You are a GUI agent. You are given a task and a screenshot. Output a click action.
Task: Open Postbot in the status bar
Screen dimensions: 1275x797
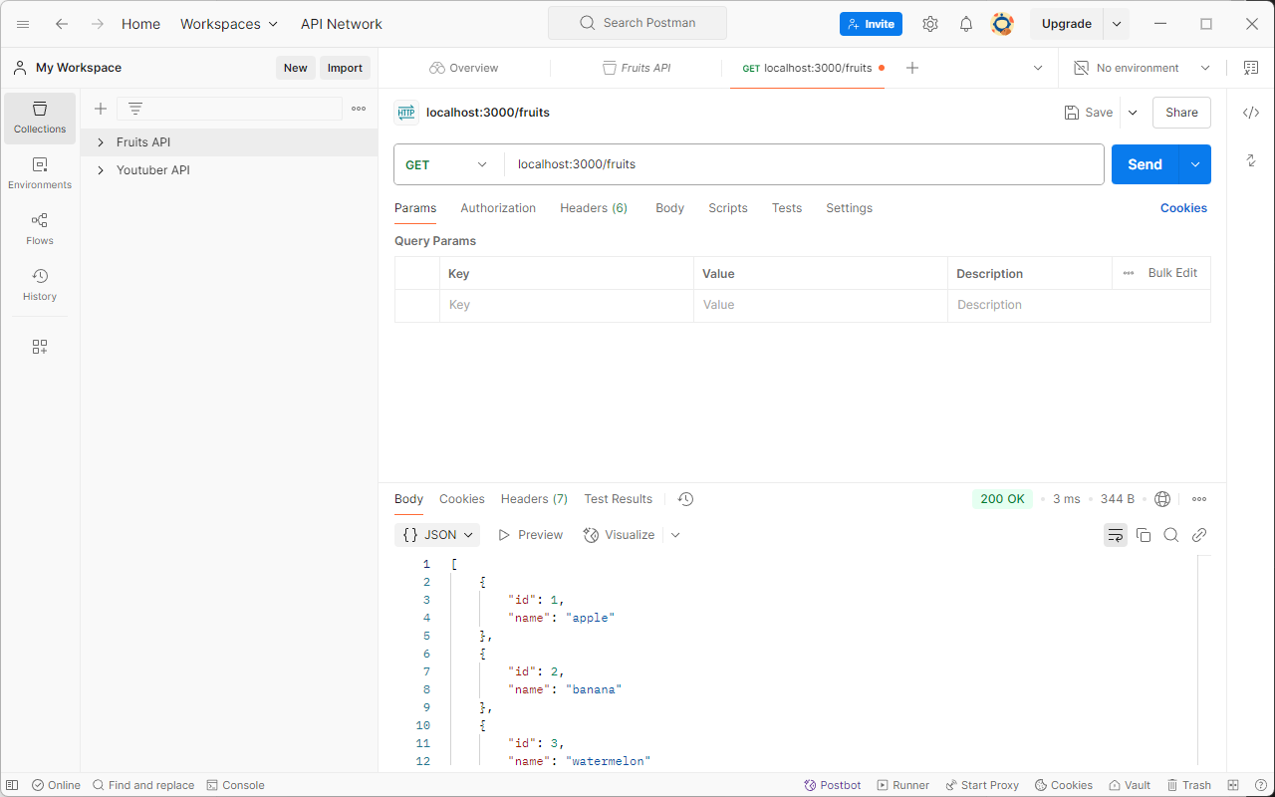833,785
